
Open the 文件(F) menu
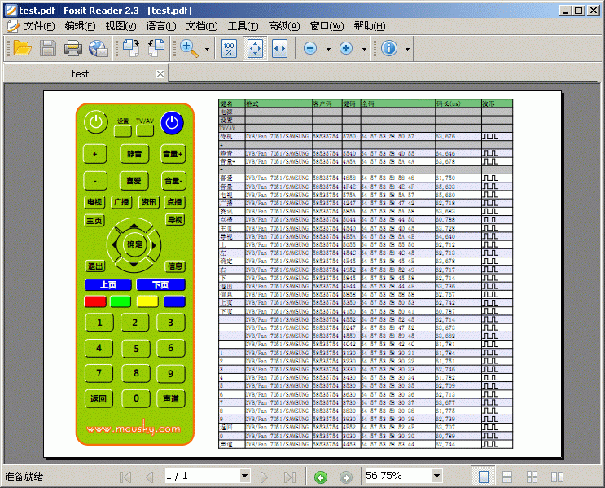33,26
